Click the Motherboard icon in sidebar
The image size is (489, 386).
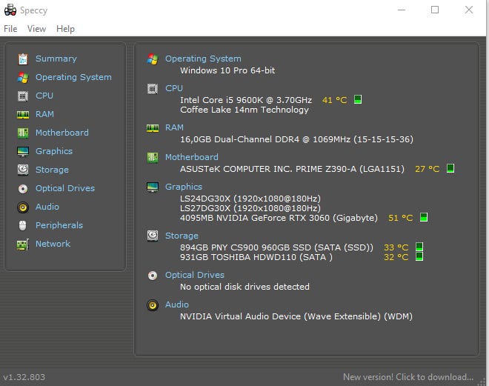point(23,133)
